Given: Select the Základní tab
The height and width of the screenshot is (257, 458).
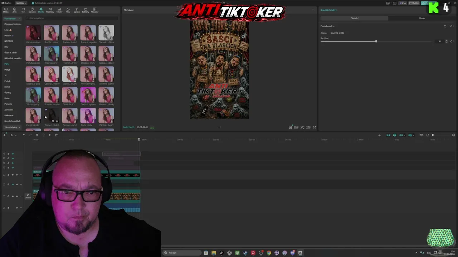Looking at the screenshot, I should point(354,18).
